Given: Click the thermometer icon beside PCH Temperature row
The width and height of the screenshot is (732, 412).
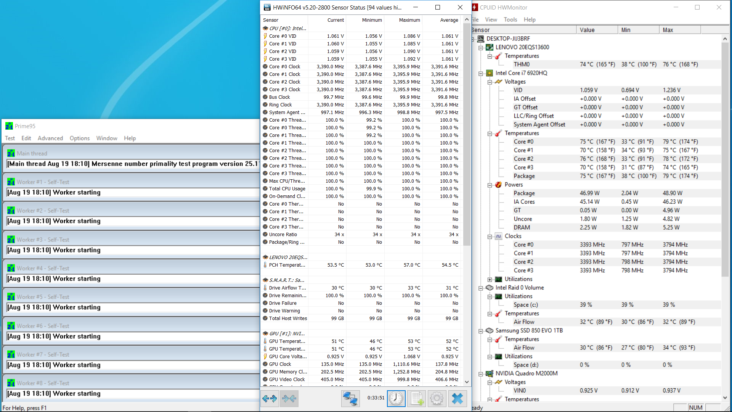Looking at the screenshot, I should point(265,265).
